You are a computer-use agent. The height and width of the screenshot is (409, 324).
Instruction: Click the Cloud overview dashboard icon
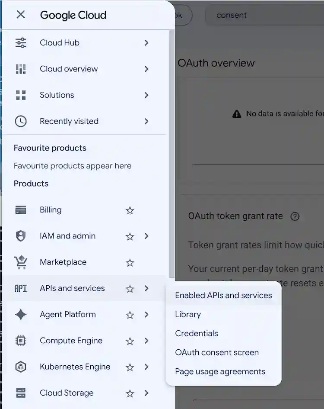[21, 69]
